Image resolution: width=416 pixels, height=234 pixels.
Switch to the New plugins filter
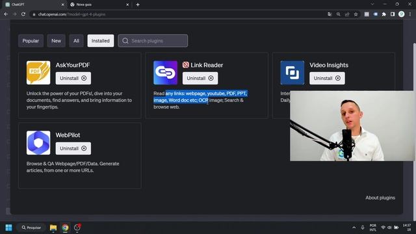click(57, 41)
